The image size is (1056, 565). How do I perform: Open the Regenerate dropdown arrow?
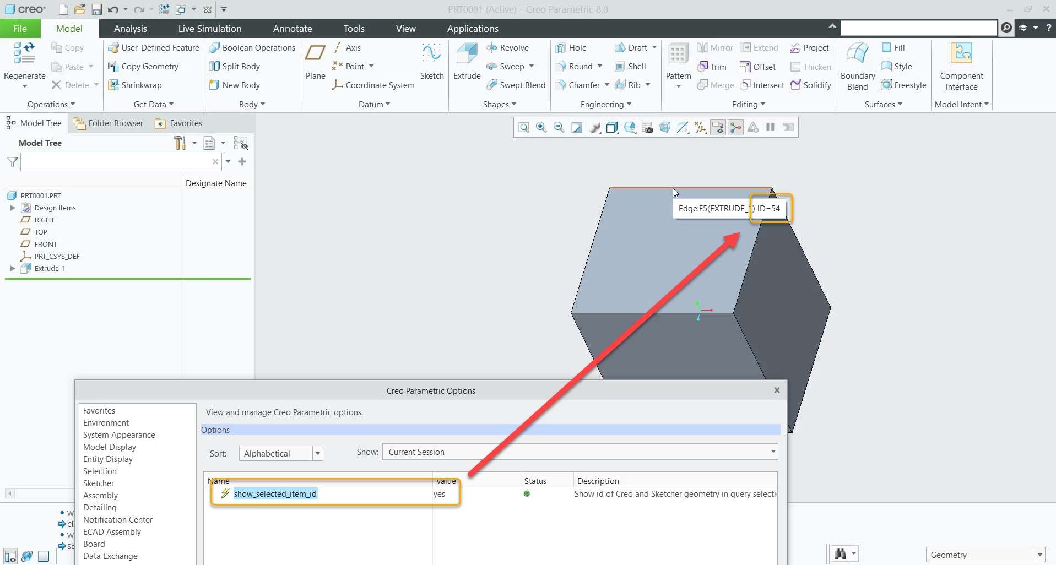tap(25, 86)
